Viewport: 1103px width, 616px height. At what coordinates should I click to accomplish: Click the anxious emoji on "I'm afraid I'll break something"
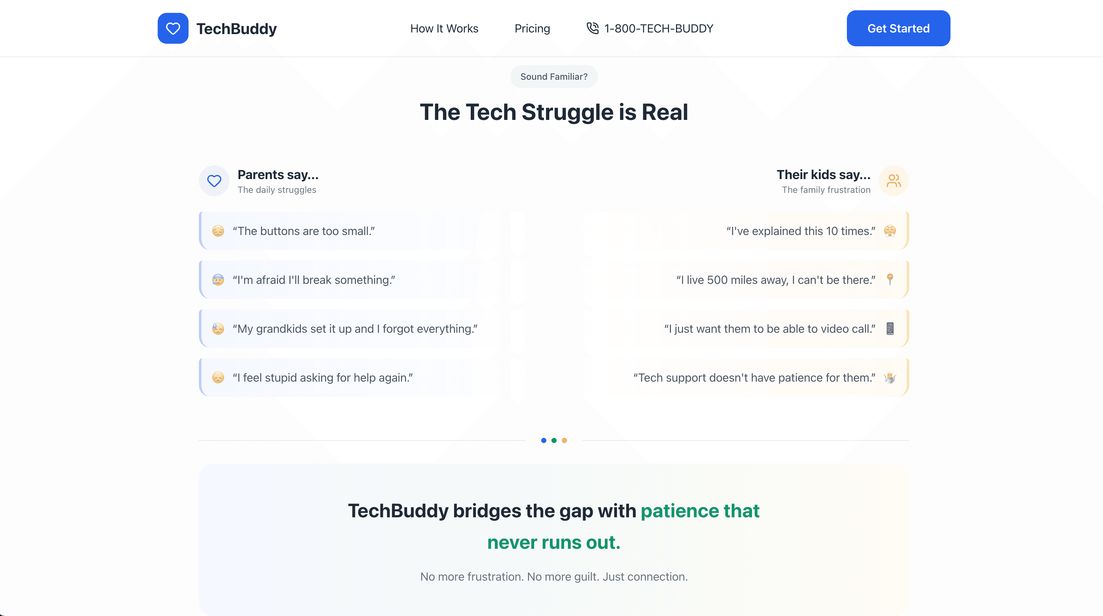pyautogui.click(x=218, y=279)
